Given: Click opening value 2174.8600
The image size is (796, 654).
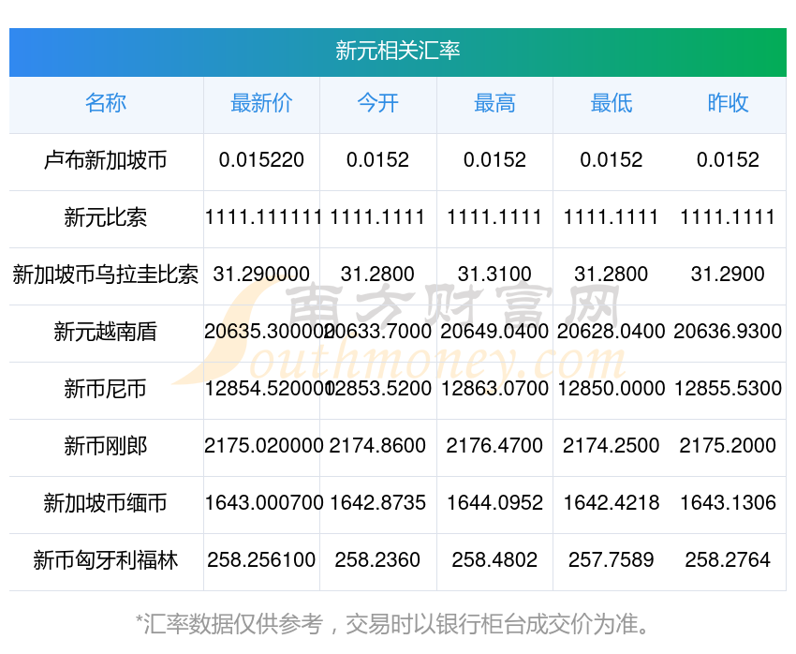Looking at the screenshot, I should click(377, 446).
